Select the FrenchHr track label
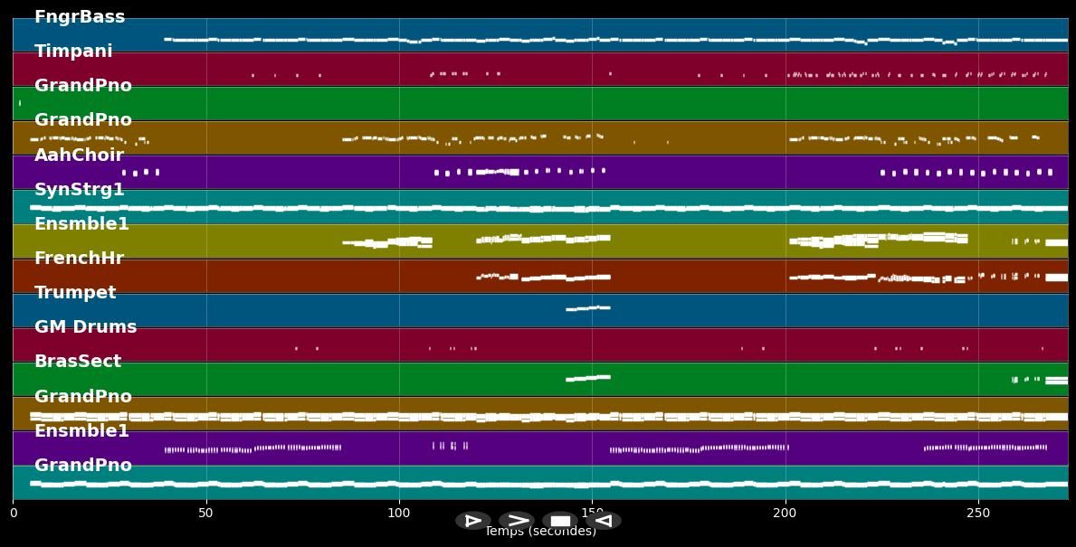Screen dimensions: 1076x547 (x=79, y=259)
